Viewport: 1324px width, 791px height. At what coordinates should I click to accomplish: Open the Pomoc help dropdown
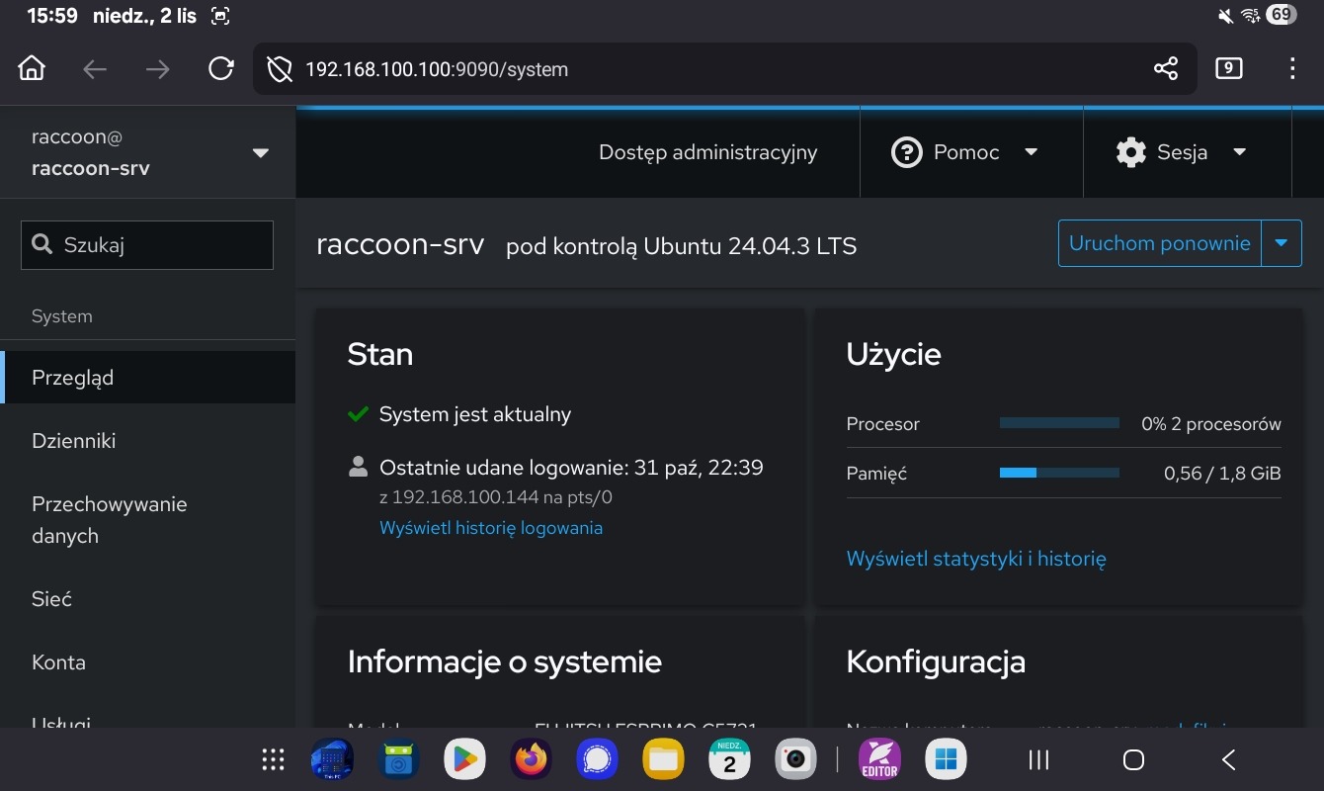964,152
